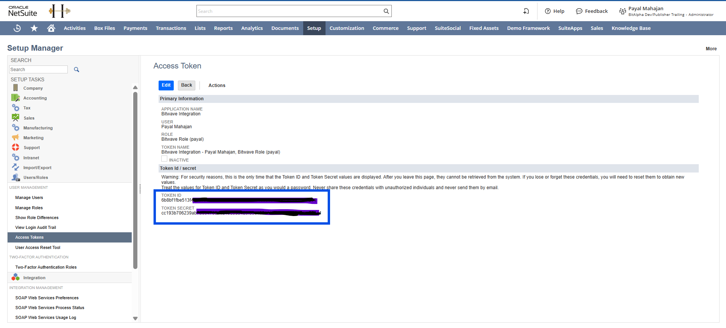Open the Intranet gear icon

coord(16,157)
